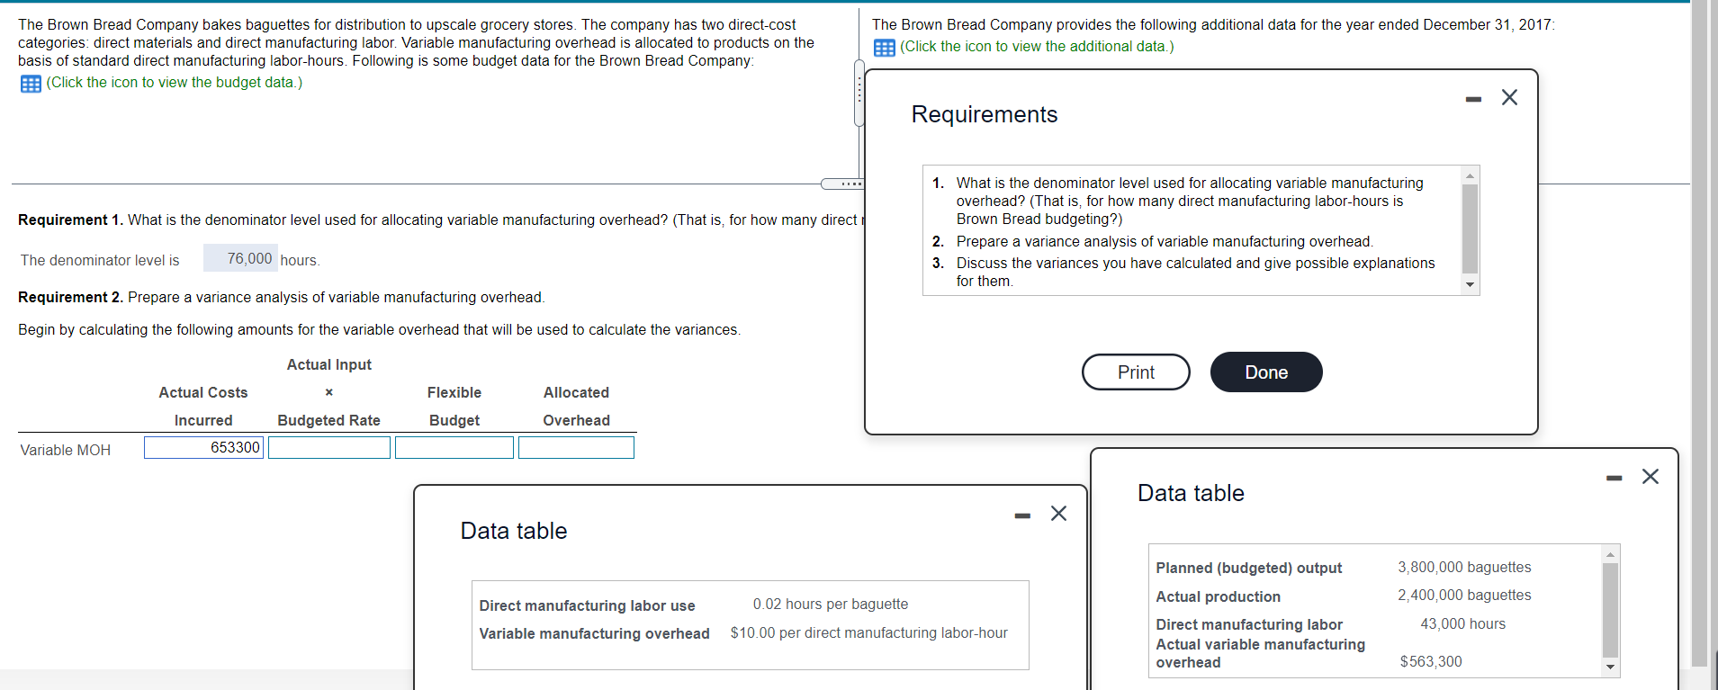Click the additional data table scroll-up arrow
This screenshot has width=1718, height=690.
coord(1611,554)
